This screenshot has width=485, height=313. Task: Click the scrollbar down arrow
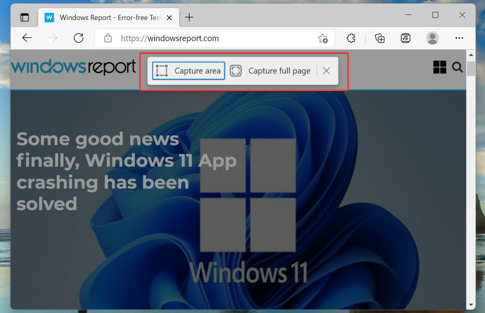point(471,304)
